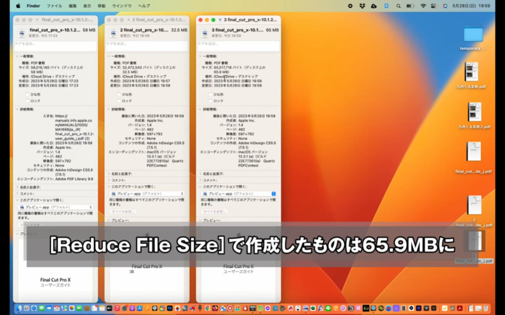This screenshot has width=505, height=315.
Task: Click the cloud icon in the menu bar
Action: pyautogui.click(x=374, y=6)
